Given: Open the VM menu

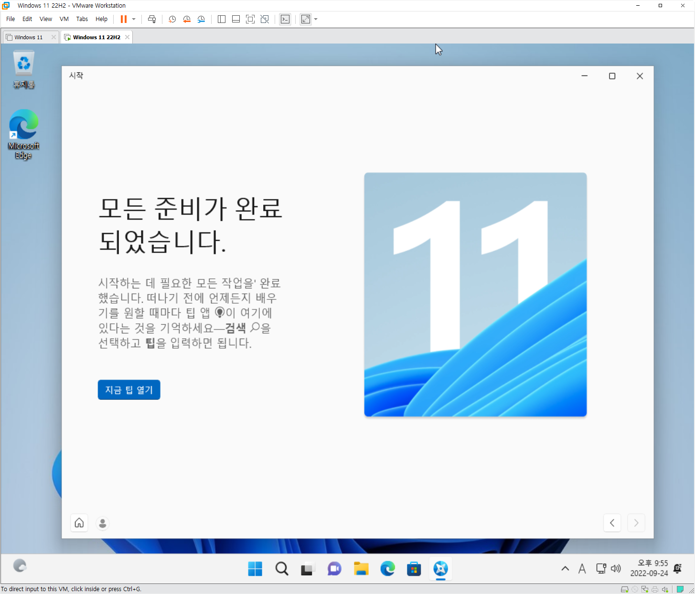Looking at the screenshot, I should 64,19.
